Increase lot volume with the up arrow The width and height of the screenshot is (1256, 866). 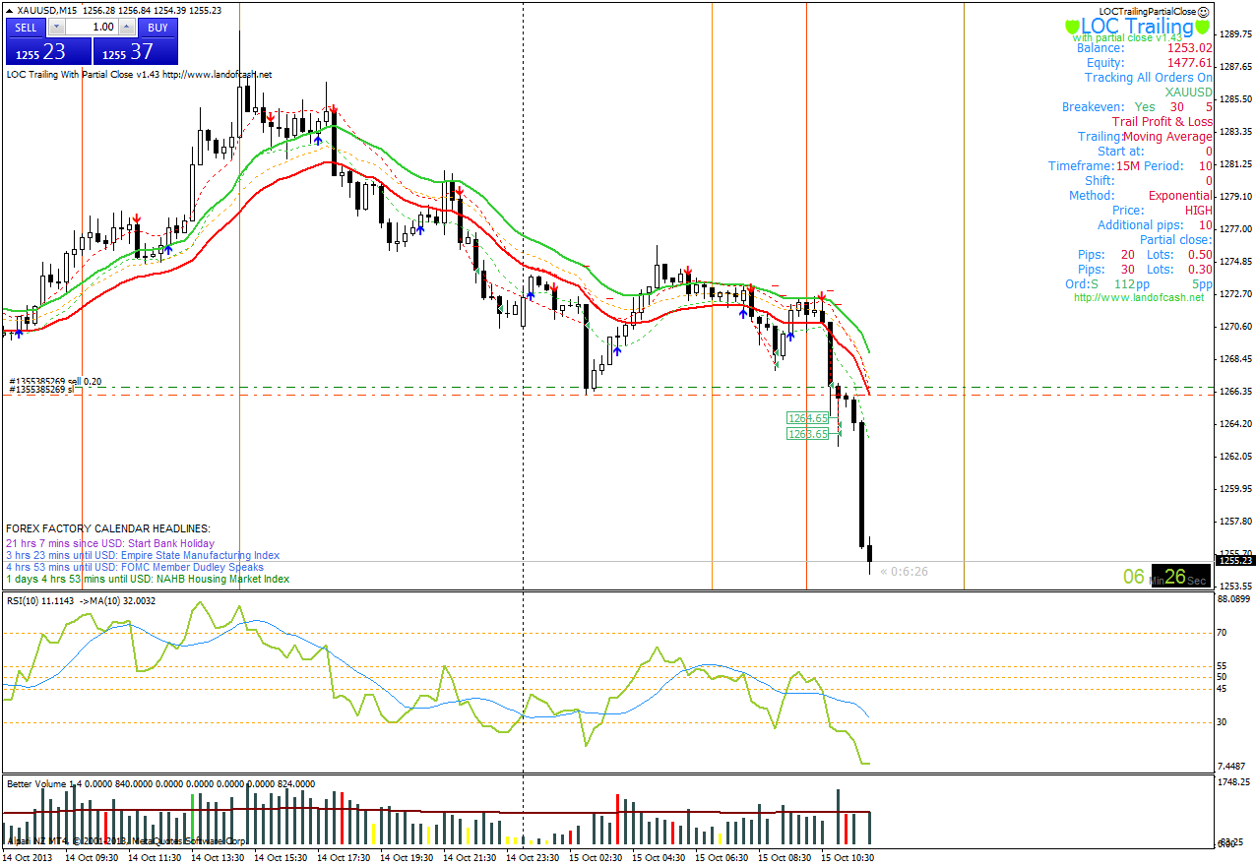[x=127, y=28]
